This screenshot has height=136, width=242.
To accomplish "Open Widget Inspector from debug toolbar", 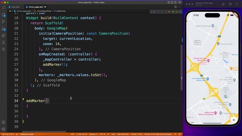I will click(180, 12).
